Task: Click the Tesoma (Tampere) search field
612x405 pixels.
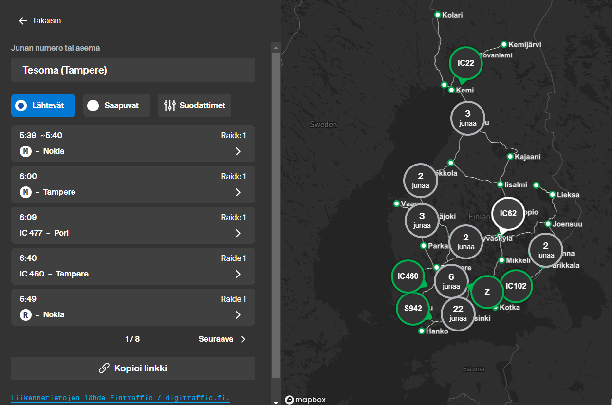Action: pyautogui.click(x=133, y=70)
